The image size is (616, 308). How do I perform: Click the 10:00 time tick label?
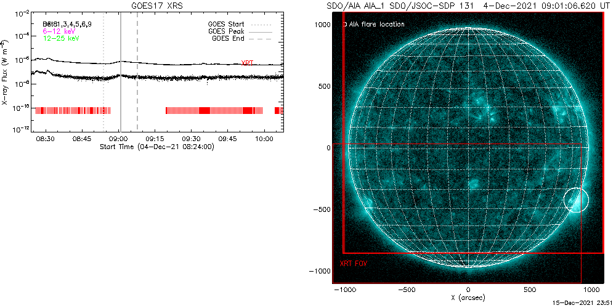264,139
